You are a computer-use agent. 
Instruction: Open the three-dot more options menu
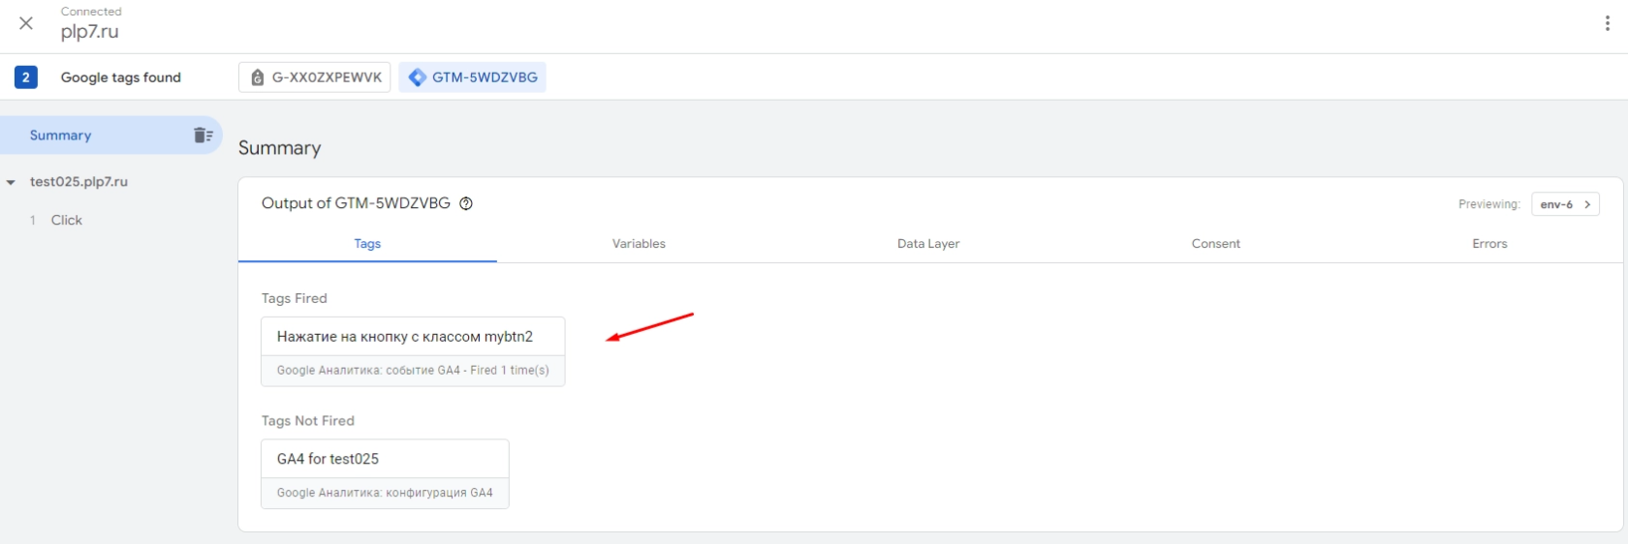tap(1607, 23)
